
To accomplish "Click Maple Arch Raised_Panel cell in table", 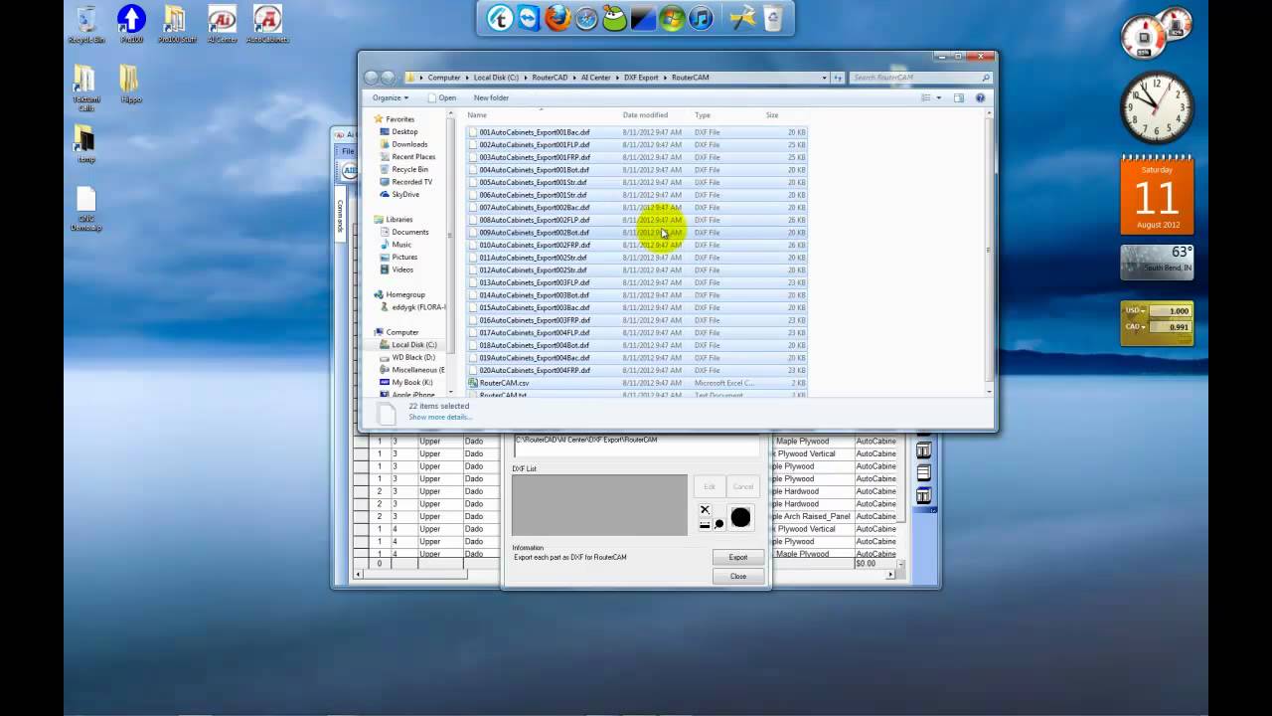I will point(813,516).
